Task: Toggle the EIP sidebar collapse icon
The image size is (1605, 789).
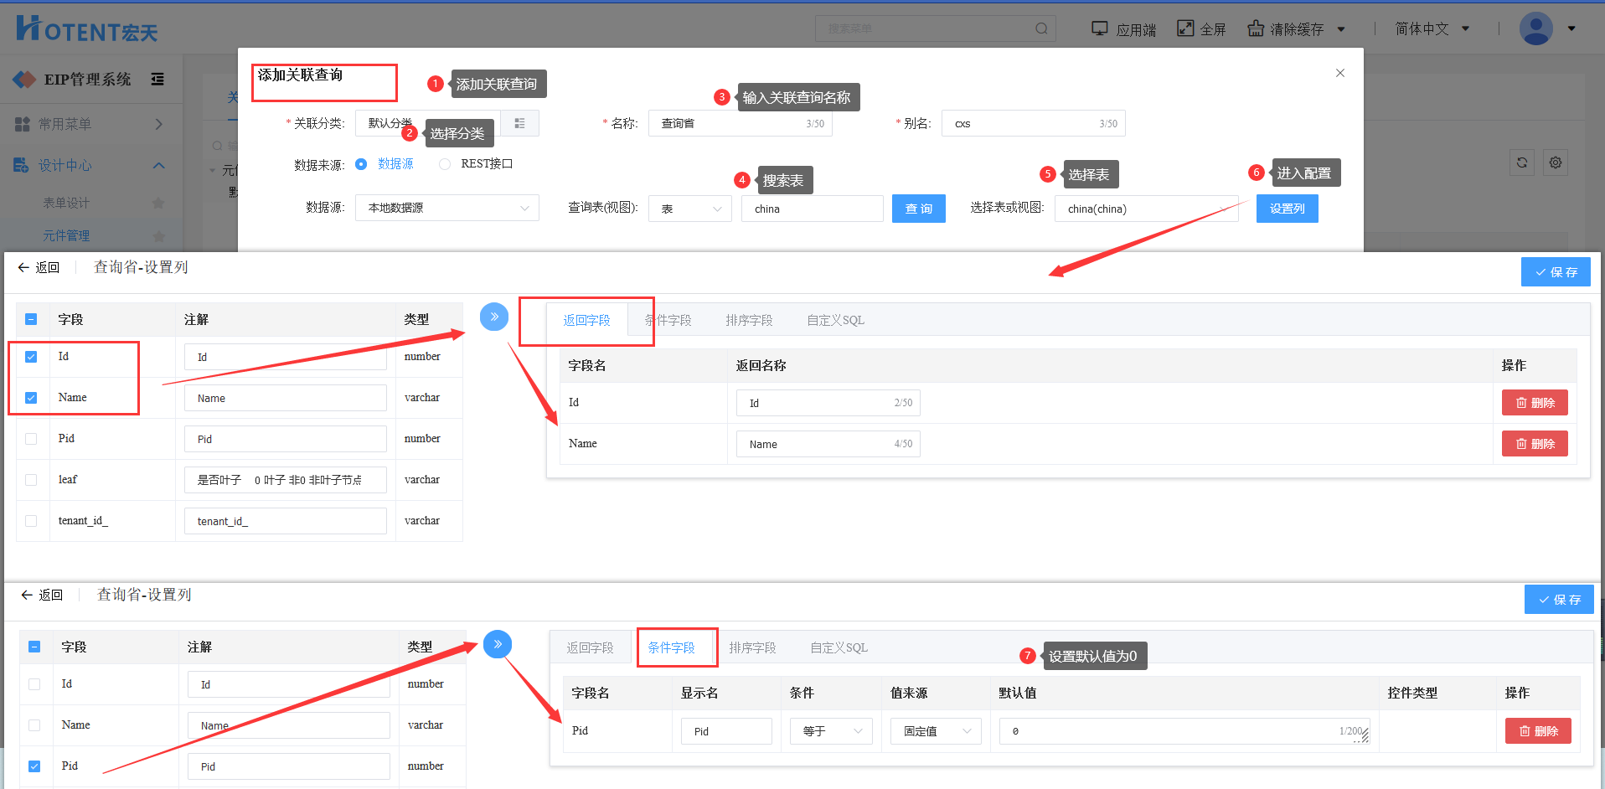Action: point(157,80)
